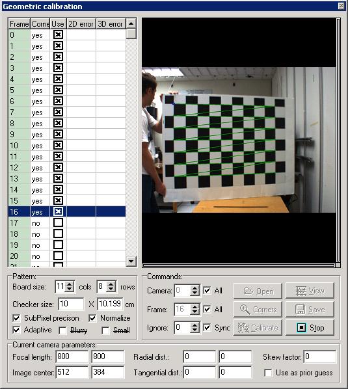Decrease board size rows spinner
The width and height of the screenshot is (348, 389).
tap(111, 289)
